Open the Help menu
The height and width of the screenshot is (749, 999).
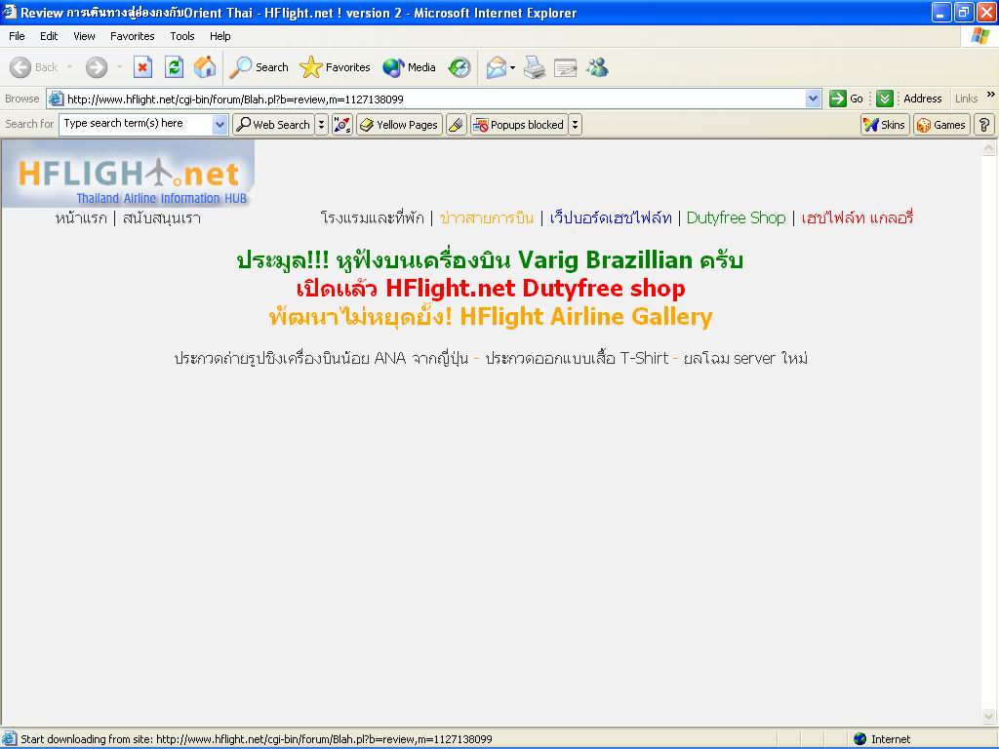click(220, 36)
